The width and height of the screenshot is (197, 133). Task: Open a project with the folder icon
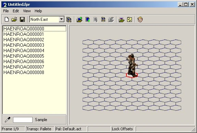[14, 19]
